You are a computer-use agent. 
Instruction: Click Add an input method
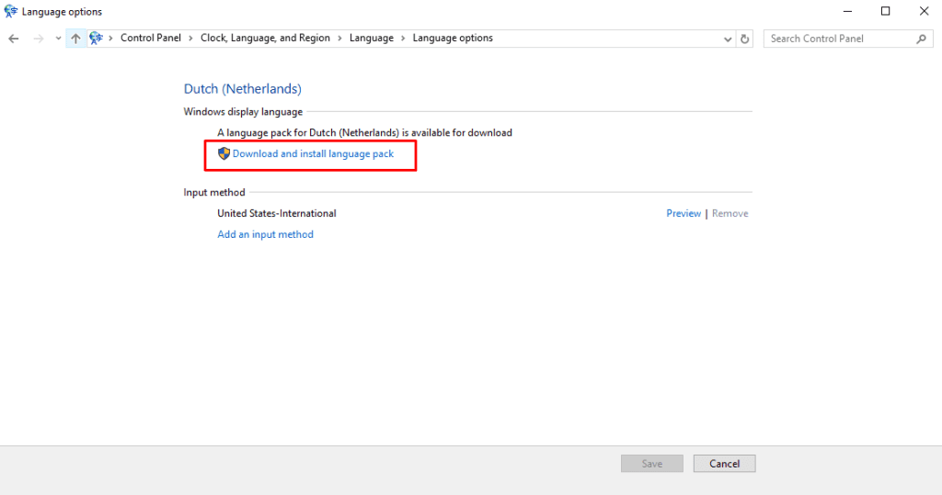[265, 234]
